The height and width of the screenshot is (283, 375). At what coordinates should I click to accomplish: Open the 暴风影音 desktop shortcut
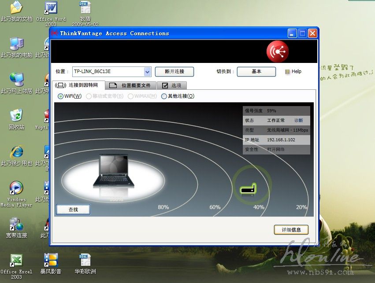(x=51, y=260)
